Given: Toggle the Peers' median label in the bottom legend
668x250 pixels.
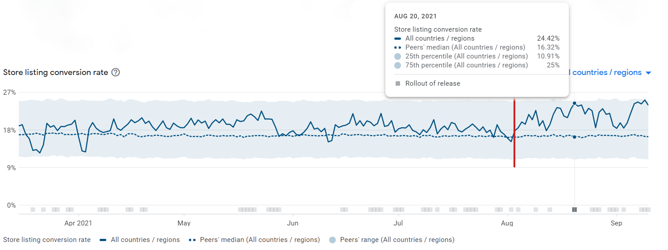Looking at the screenshot, I should tap(260, 240).
